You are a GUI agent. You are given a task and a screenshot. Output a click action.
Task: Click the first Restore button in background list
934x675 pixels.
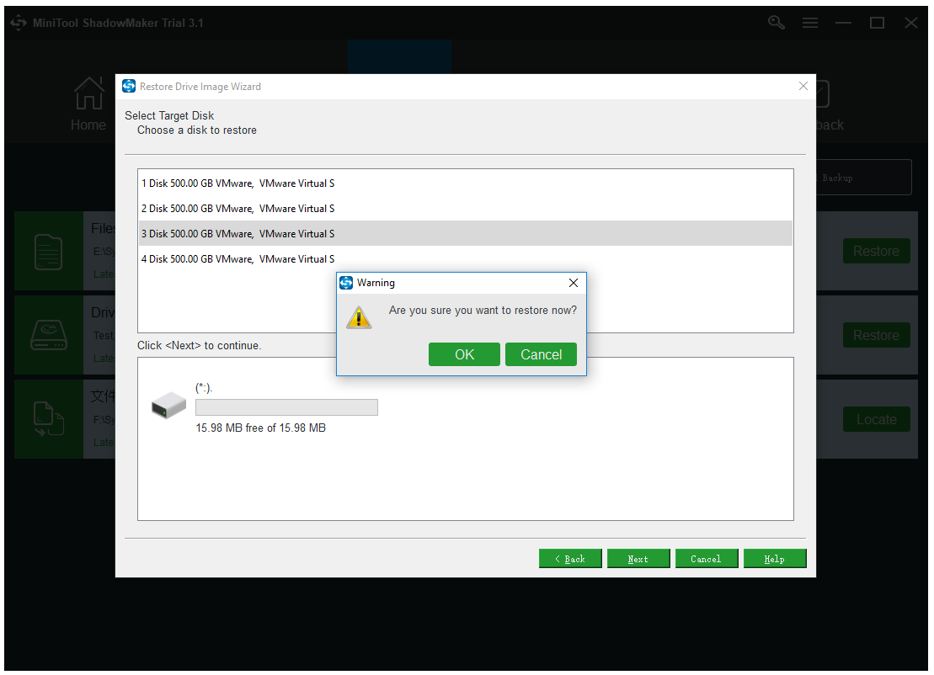point(876,251)
